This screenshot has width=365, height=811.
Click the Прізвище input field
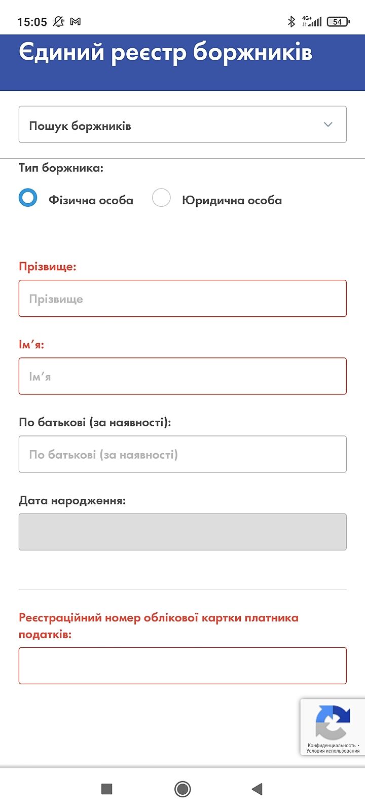pyautogui.click(x=182, y=299)
